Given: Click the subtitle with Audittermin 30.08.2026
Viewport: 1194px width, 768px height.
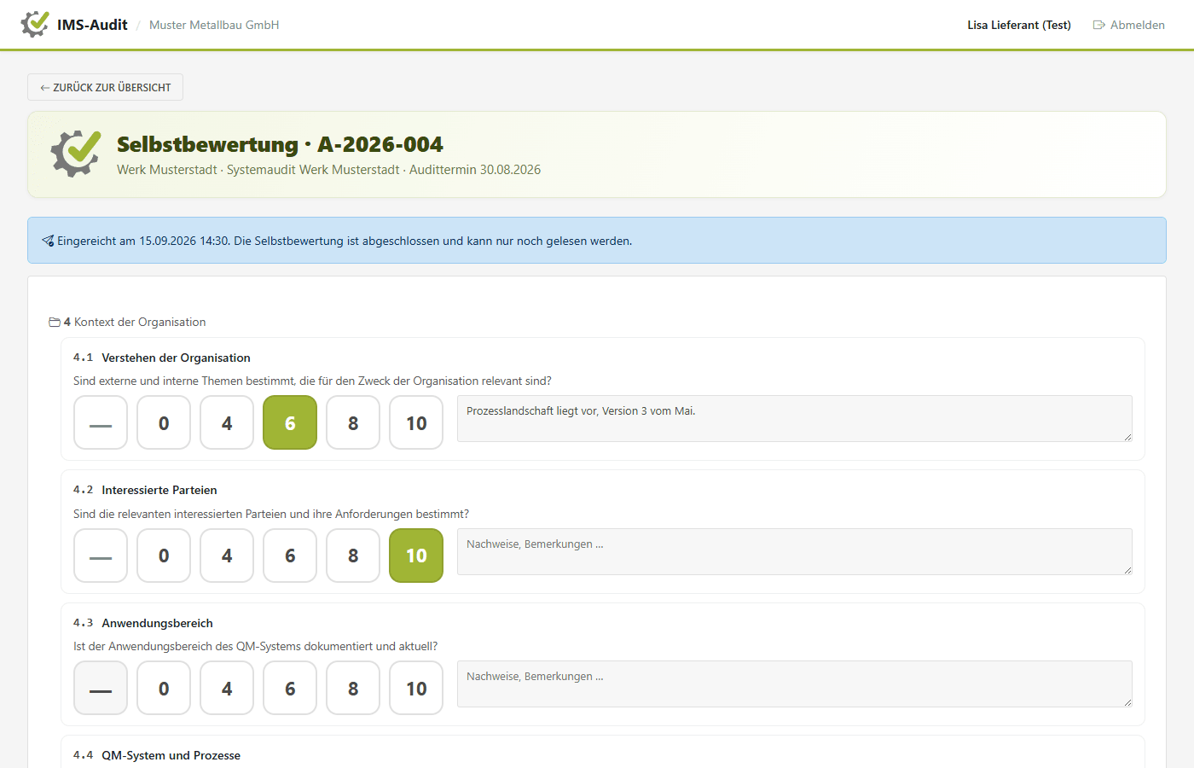Looking at the screenshot, I should click(328, 170).
